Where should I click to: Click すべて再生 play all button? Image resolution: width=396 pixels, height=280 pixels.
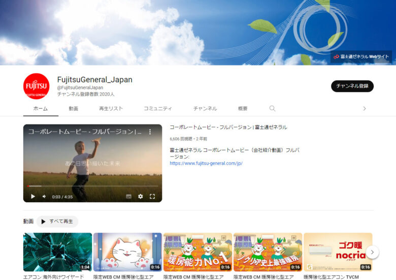pyautogui.click(x=57, y=222)
